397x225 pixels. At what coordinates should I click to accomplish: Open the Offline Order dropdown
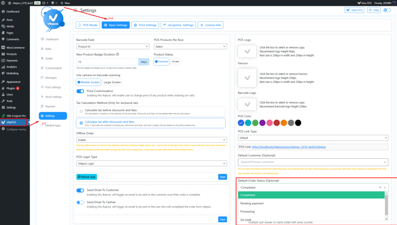pos(152,140)
